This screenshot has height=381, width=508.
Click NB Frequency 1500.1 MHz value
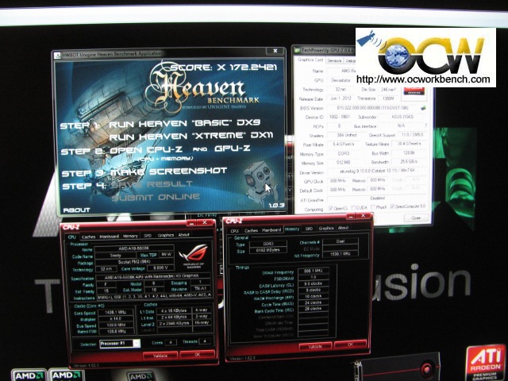(341, 254)
